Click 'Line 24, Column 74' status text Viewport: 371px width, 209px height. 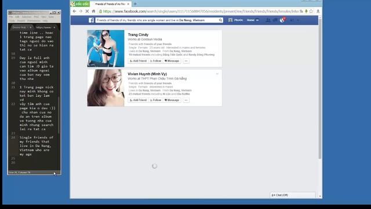point(19,172)
